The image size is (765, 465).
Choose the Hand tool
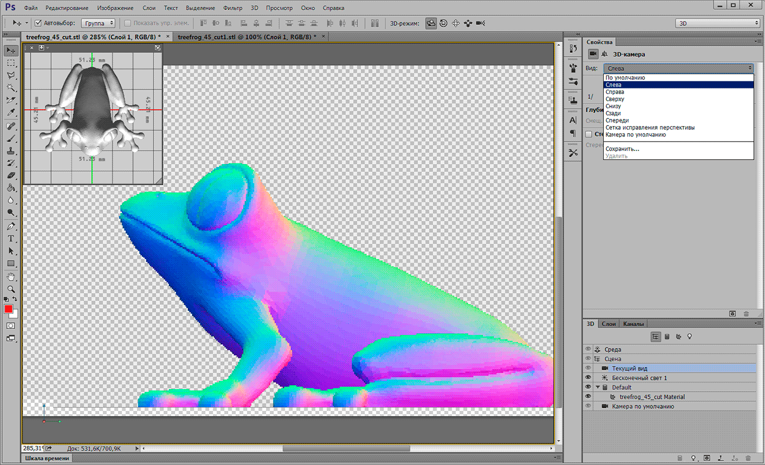coord(11,276)
